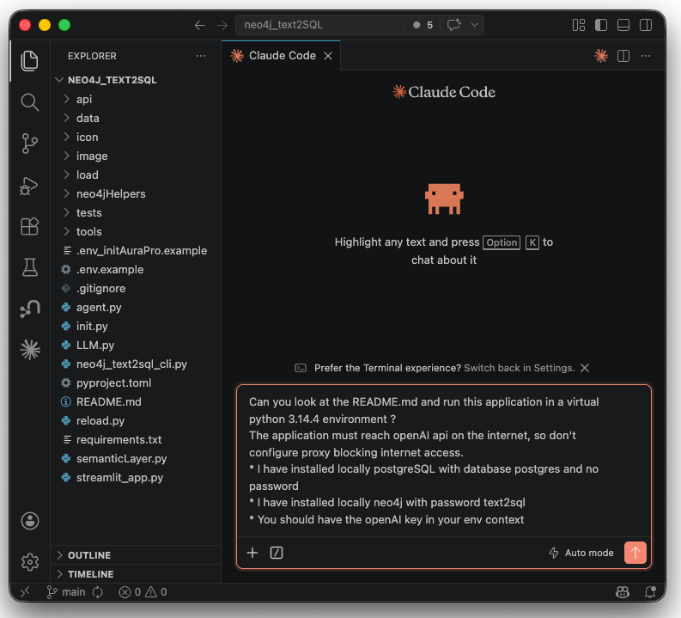Screen dimensions: 681x618
Task: Open the Source Control view
Action: coord(29,144)
